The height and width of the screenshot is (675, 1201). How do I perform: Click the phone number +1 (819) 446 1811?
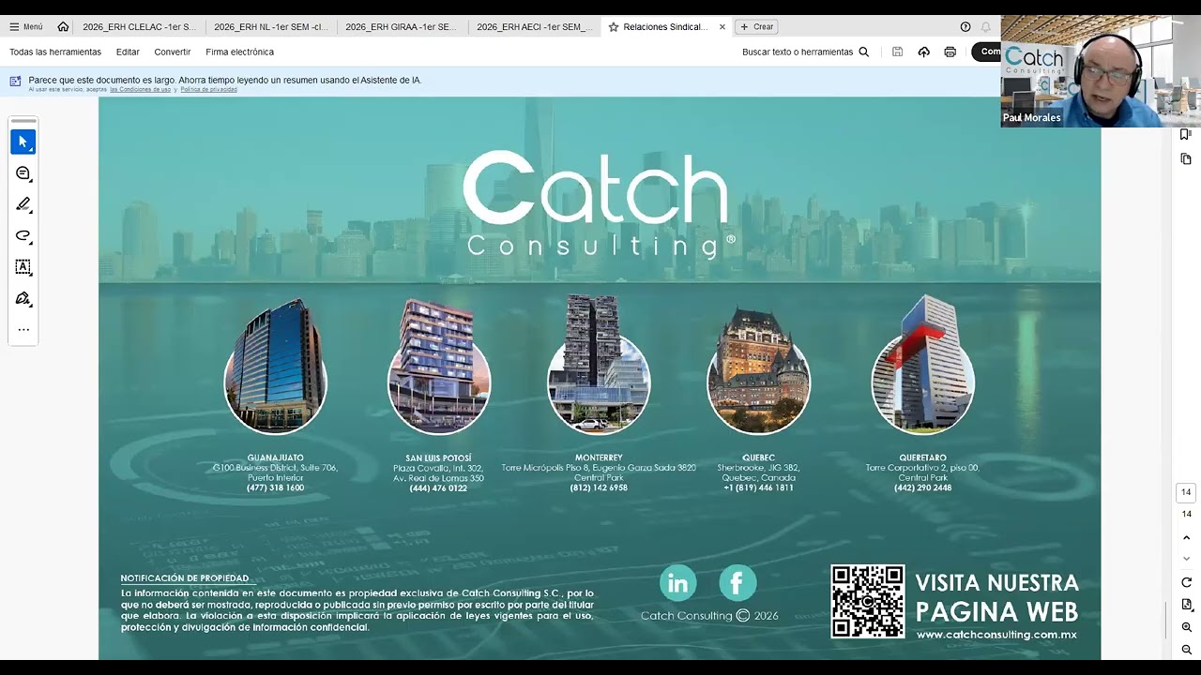click(758, 488)
